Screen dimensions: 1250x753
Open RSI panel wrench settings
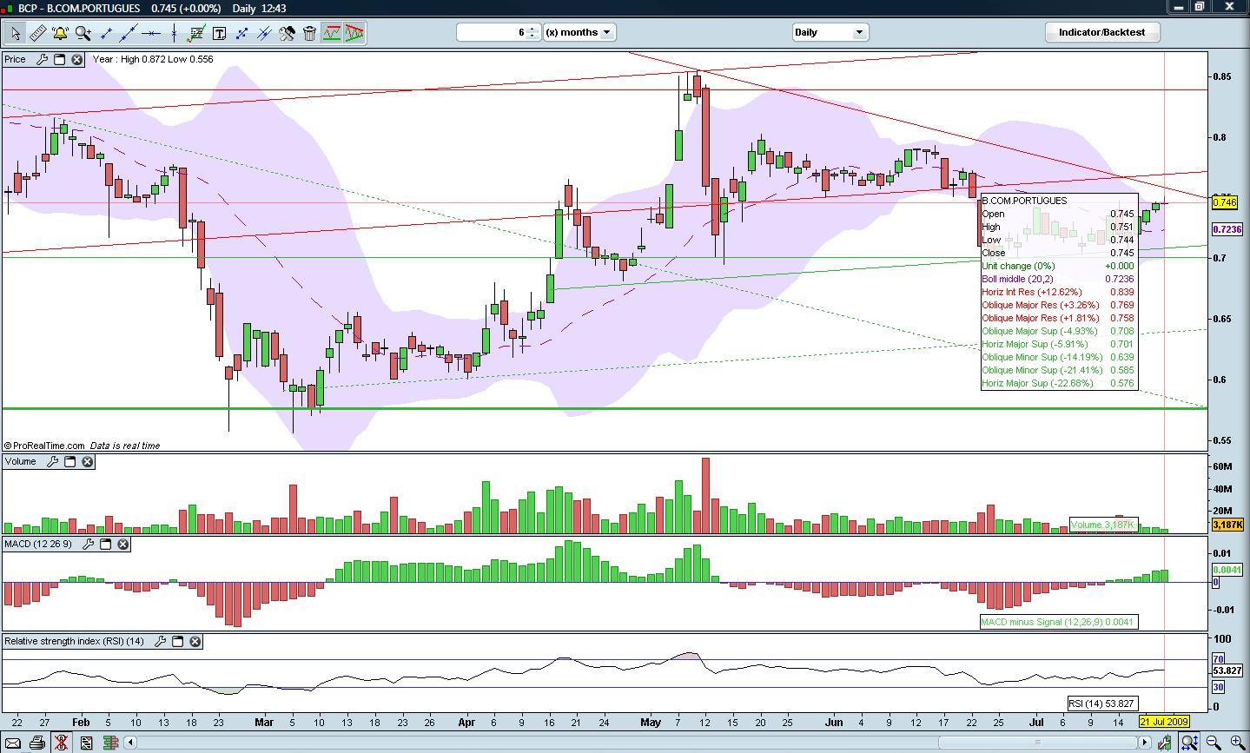pyautogui.click(x=160, y=641)
